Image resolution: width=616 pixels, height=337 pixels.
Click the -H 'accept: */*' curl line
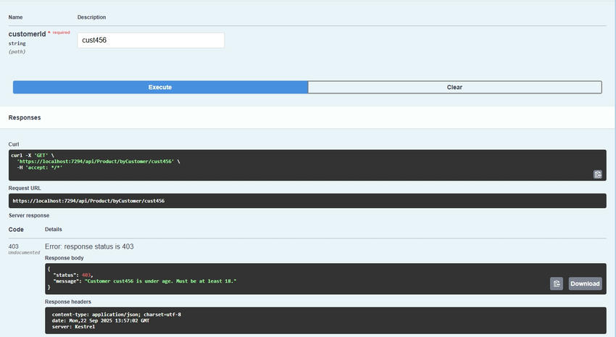pos(39,167)
